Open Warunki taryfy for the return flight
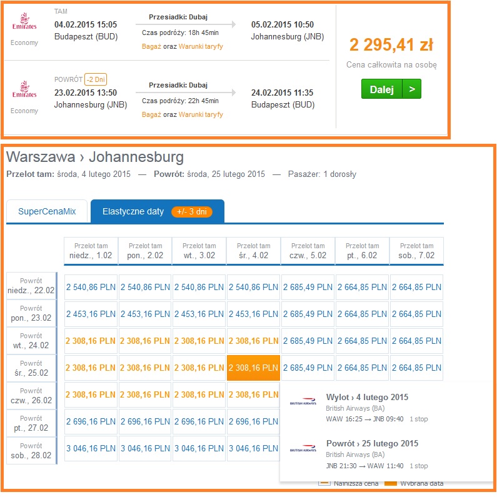Viewport: 497px width, 497px height. tap(201, 115)
